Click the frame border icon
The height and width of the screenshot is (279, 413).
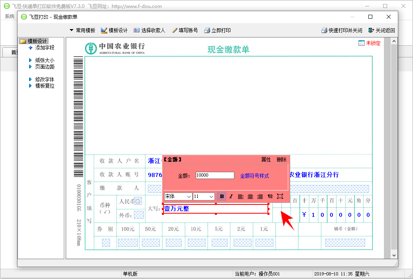click(x=280, y=196)
